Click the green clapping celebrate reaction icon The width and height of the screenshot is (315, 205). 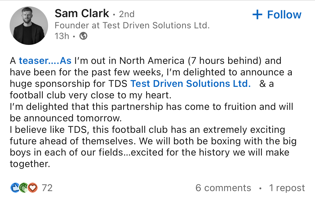click(x=24, y=188)
